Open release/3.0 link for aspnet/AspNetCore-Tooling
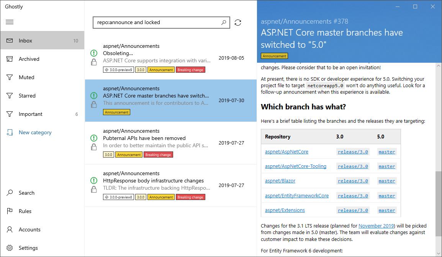The height and width of the screenshot is (257, 442). coord(353,166)
